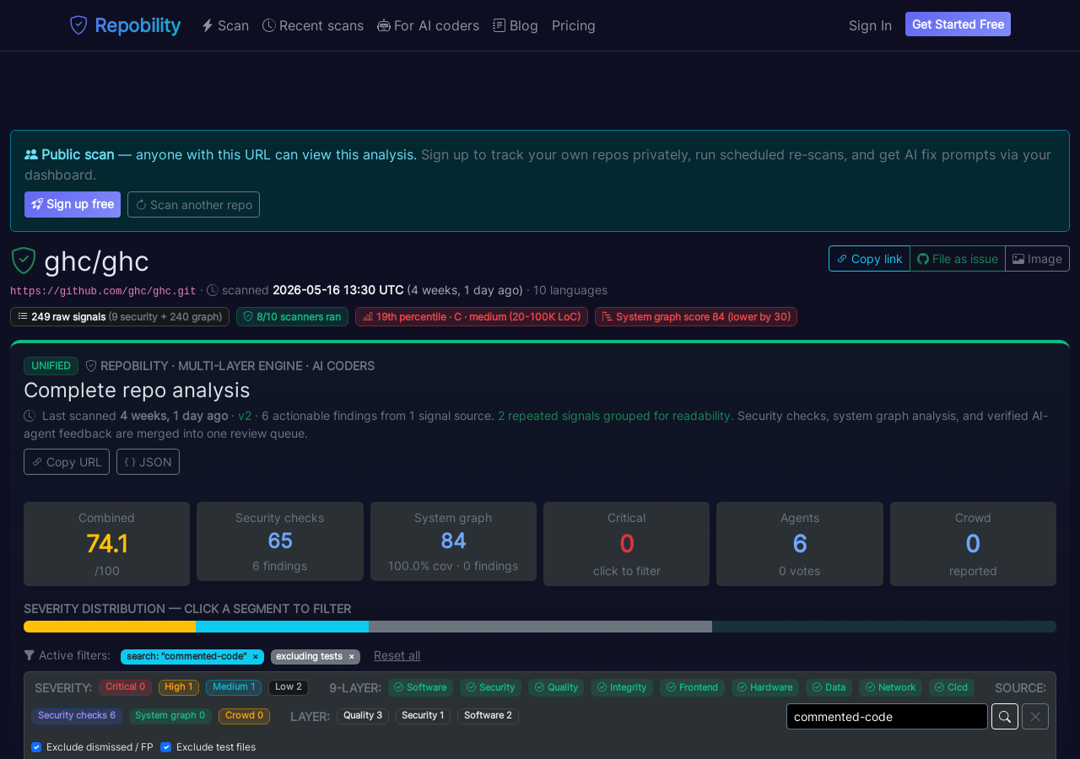Focus the findings search field
1080x759 pixels.
click(887, 717)
